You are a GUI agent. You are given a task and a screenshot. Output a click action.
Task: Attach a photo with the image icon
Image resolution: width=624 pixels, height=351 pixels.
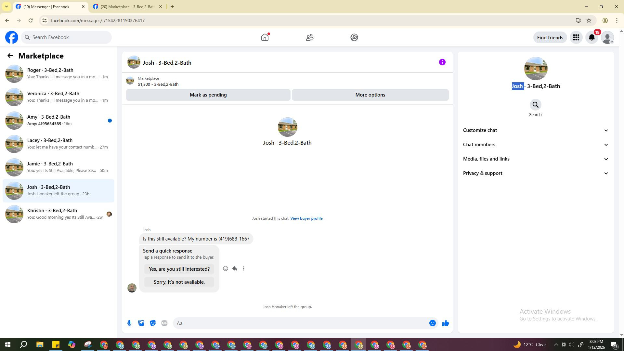pos(141,323)
